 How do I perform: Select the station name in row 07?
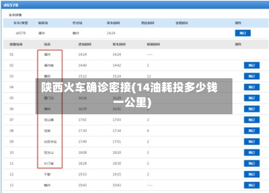49,120
